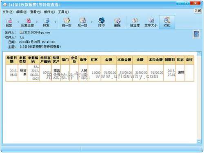
Task: Expand the dropdown arrow beside 回复全部
Action: [x=37, y=22]
